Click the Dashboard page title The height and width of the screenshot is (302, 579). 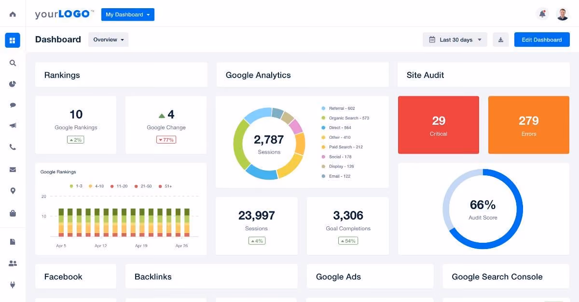pos(58,39)
